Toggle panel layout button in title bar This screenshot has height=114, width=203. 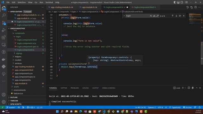[178, 2]
